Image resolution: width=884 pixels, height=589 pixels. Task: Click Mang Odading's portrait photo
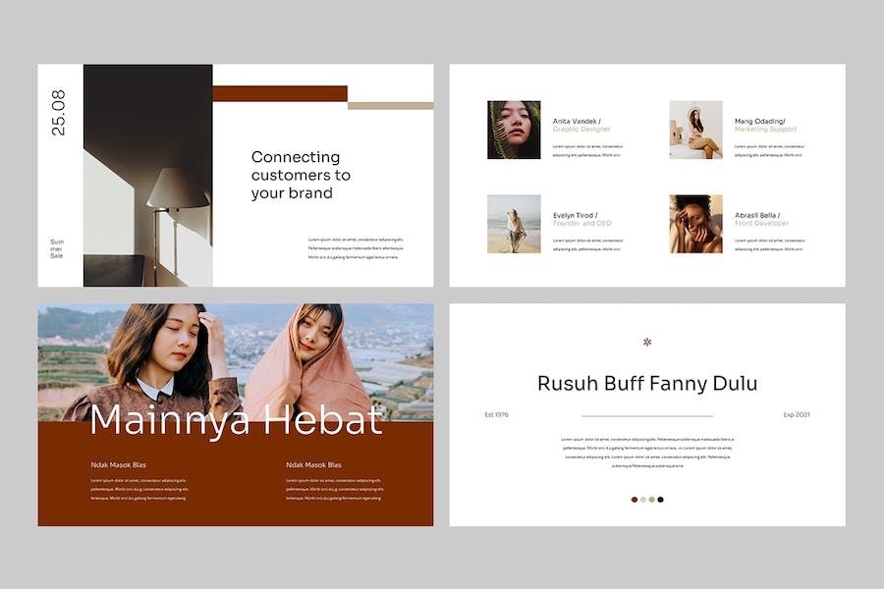(x=695, y=130)
